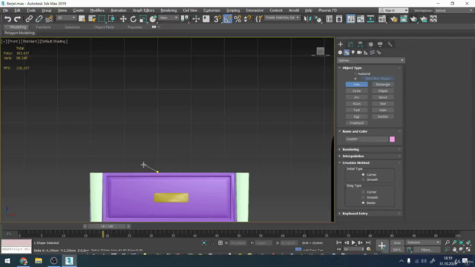Click the Line007 object name field
The height and width of the screenshot is (267, 475).
[367, 139]
